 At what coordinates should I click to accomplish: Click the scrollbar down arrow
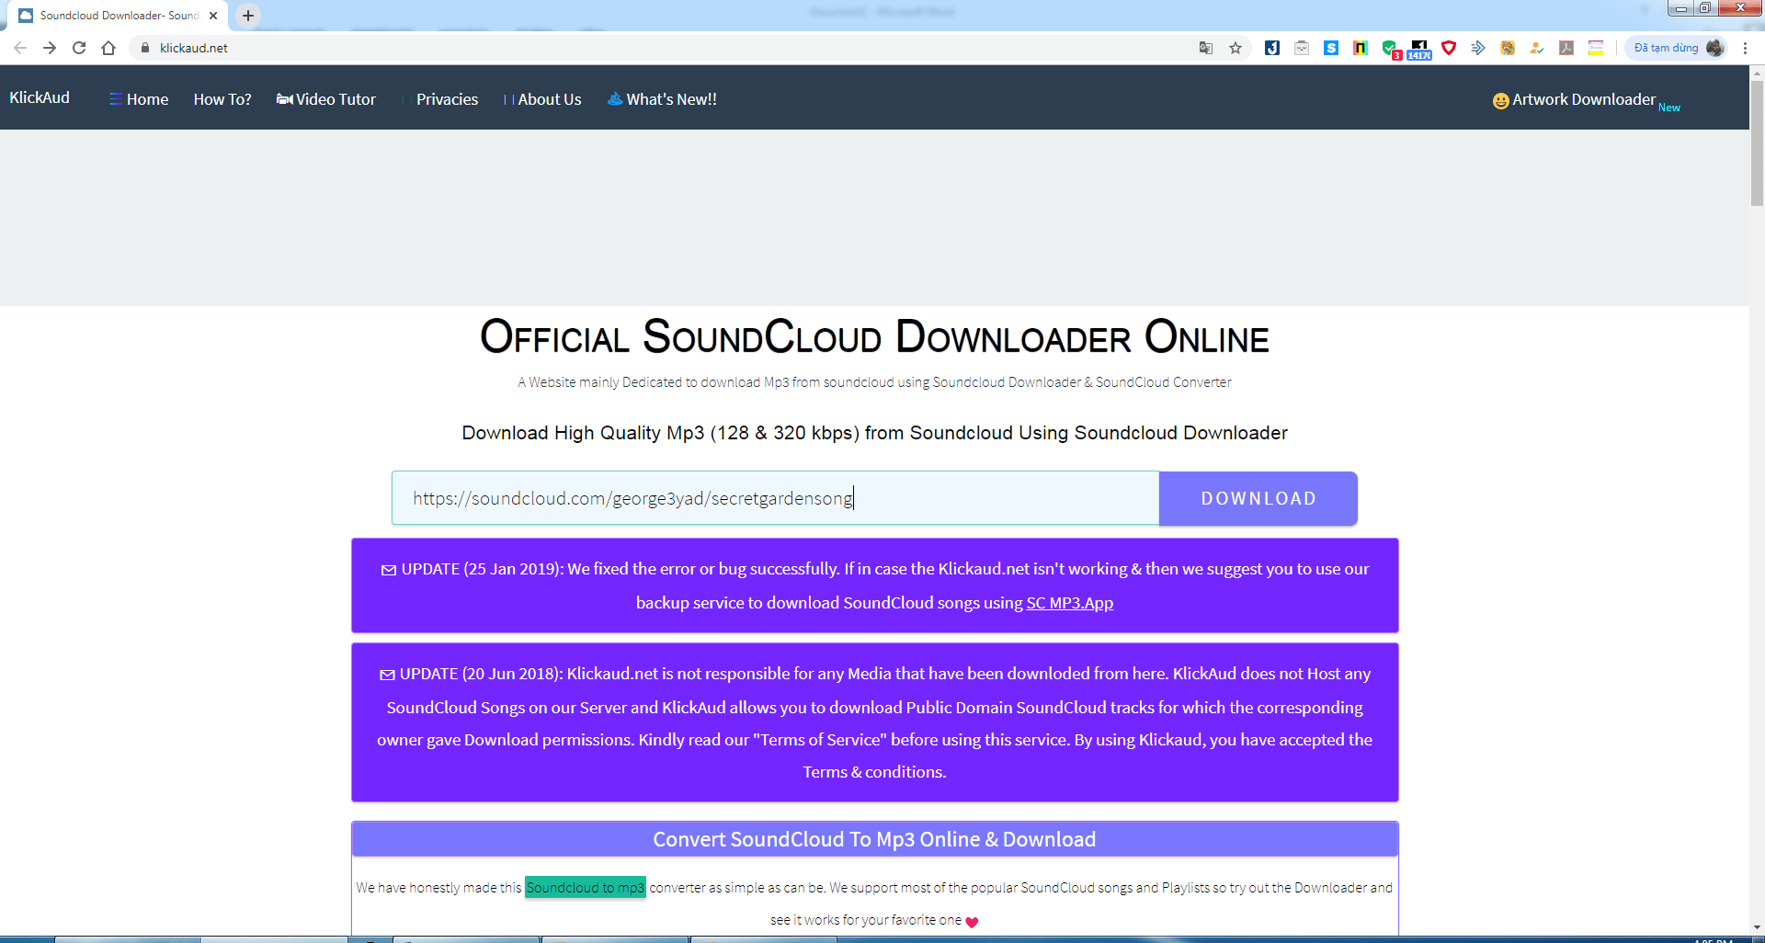[x=1757, y=927]
